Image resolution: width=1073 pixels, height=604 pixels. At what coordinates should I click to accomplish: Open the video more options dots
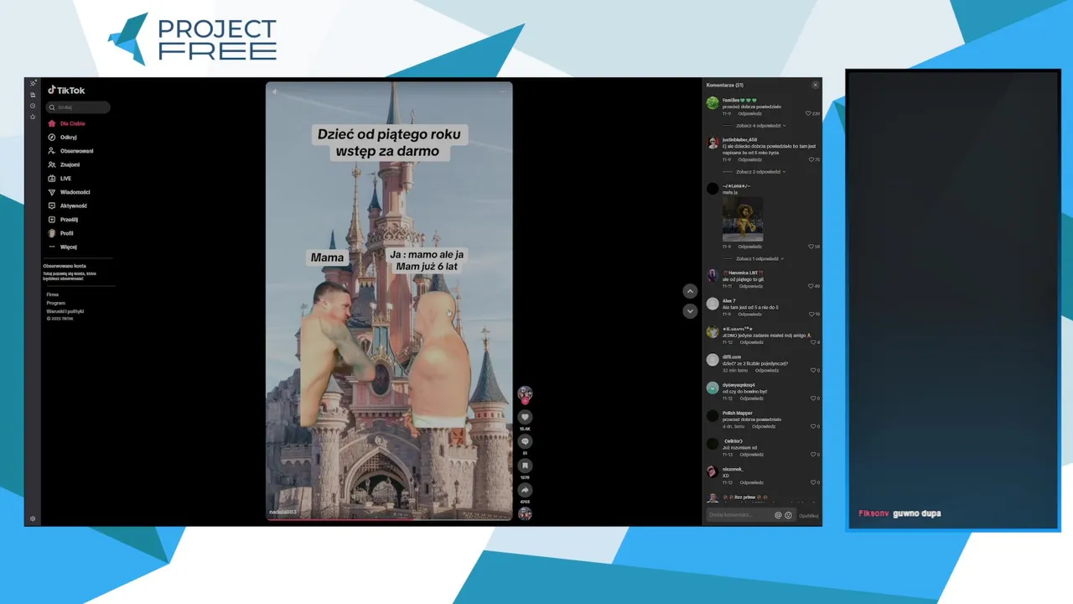tap(502, 91)
